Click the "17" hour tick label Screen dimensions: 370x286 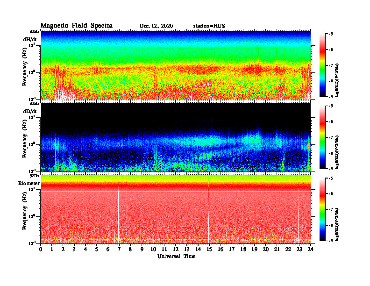tap(232, 250)
